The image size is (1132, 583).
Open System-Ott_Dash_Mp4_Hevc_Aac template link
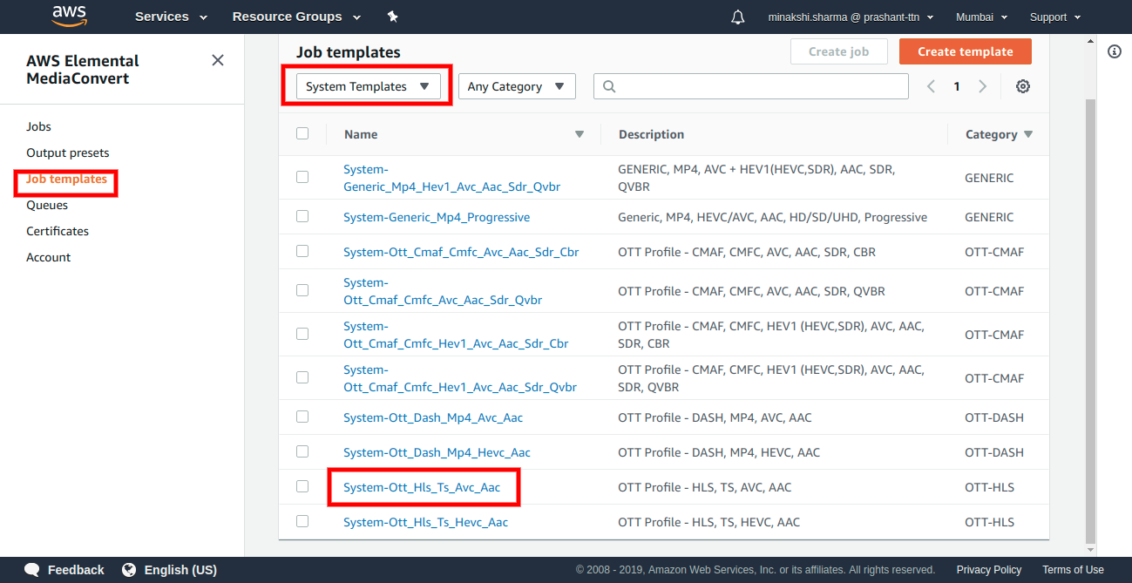pyautogui.click(x=437, y=452)
